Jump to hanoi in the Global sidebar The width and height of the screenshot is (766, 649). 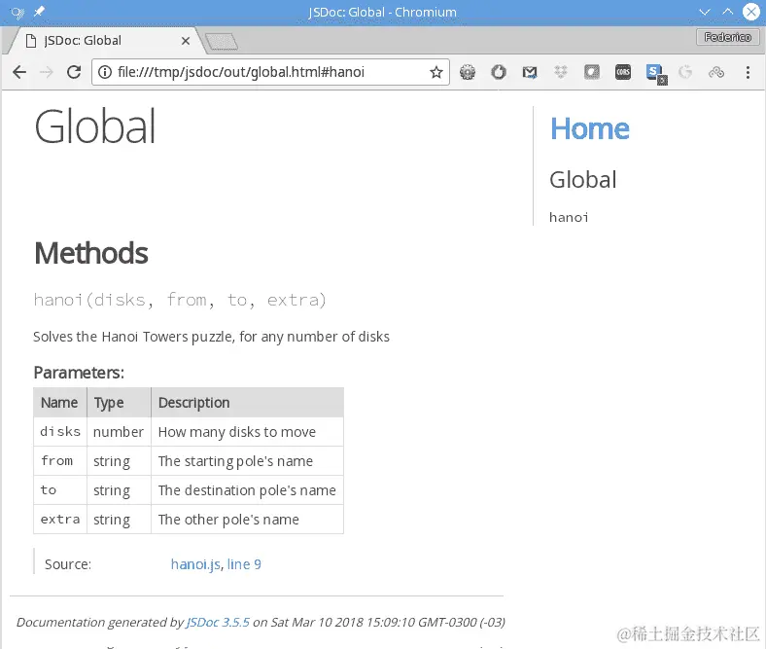569,217
